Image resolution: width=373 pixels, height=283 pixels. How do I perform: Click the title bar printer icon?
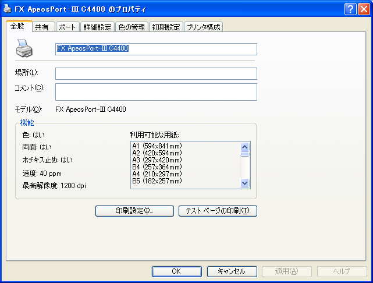coord(8,9)
